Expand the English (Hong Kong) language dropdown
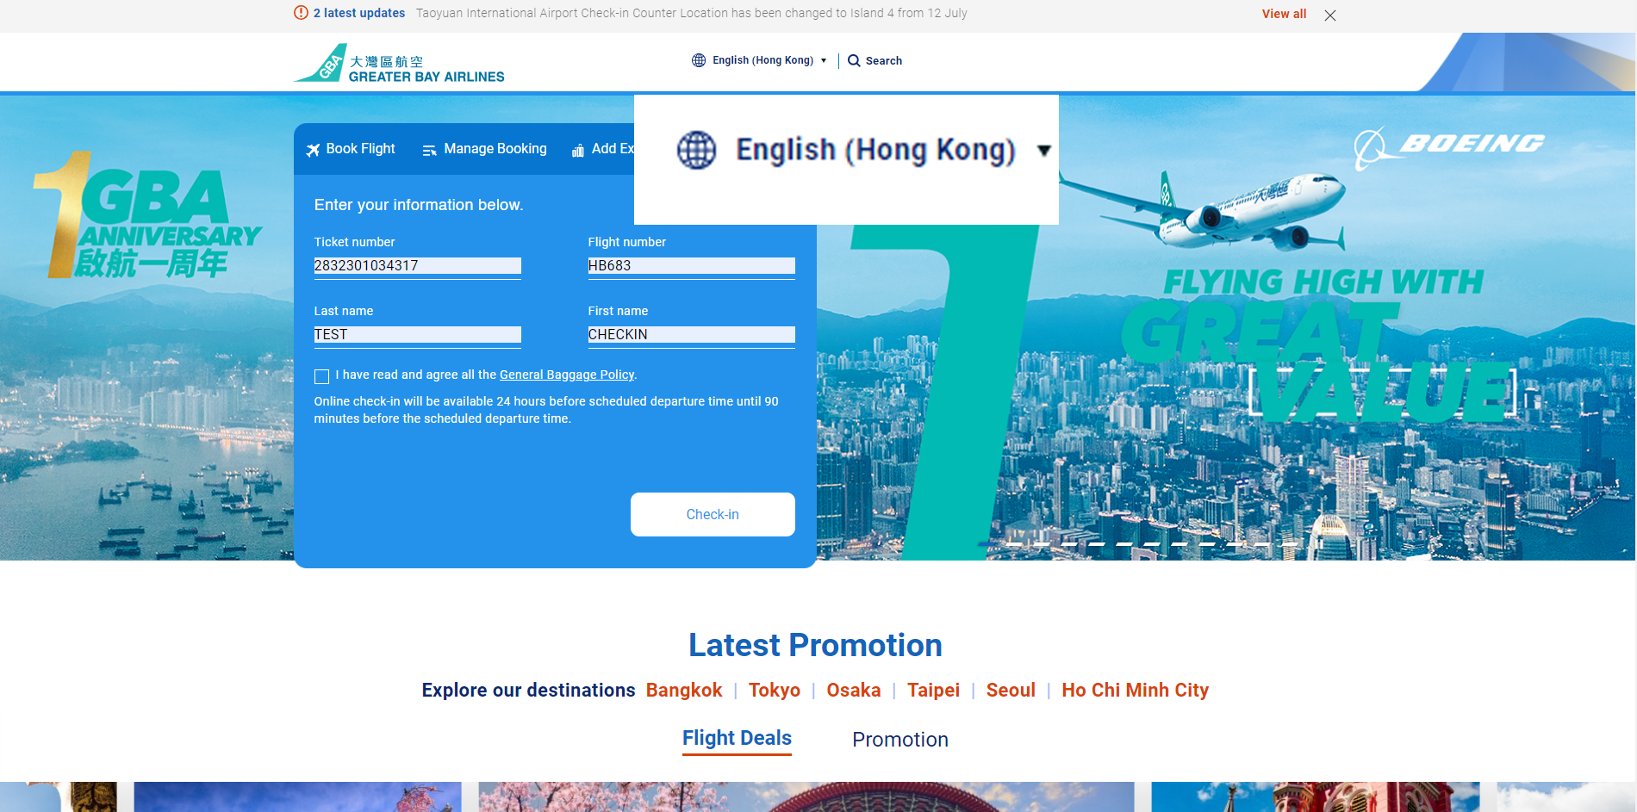The width and height of the screenshot is (1637, 812). click(x=761, y=60)
